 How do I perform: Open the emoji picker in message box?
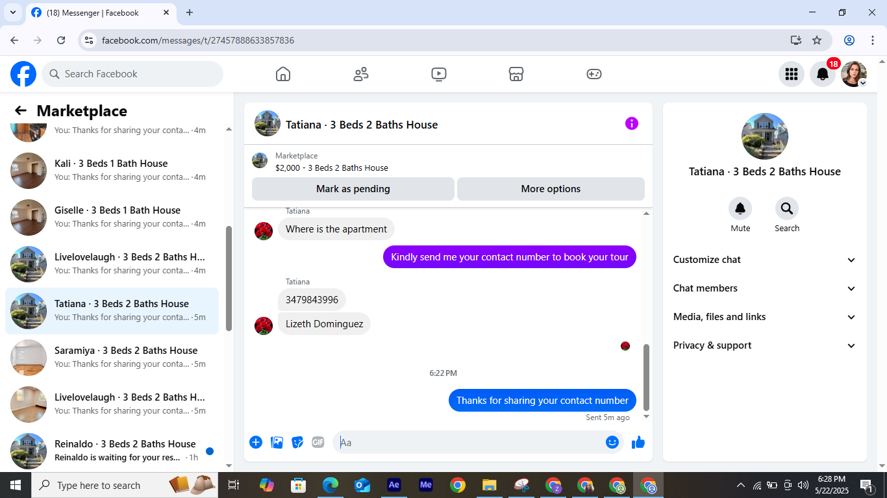pyautogui.click(x=612, y=442)
